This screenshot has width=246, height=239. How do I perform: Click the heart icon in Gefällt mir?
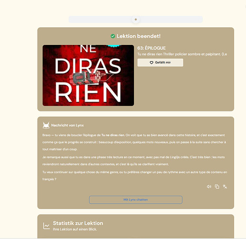[x=152, y=63]
